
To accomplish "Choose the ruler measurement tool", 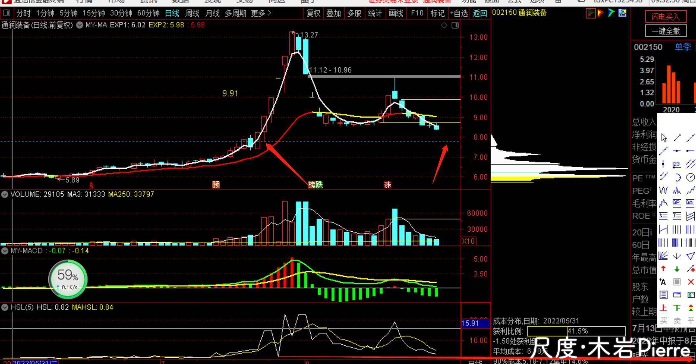I will coord(677,295).
